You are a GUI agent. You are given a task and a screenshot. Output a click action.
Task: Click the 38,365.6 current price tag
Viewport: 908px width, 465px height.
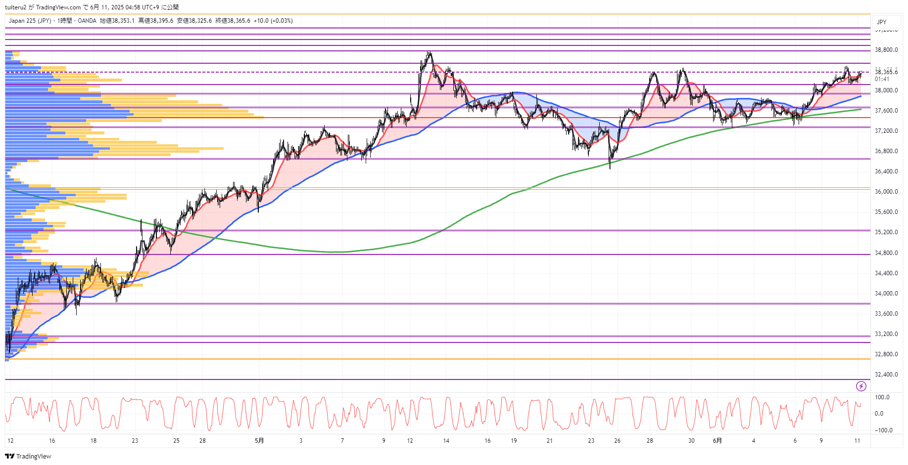pos(886,72)
